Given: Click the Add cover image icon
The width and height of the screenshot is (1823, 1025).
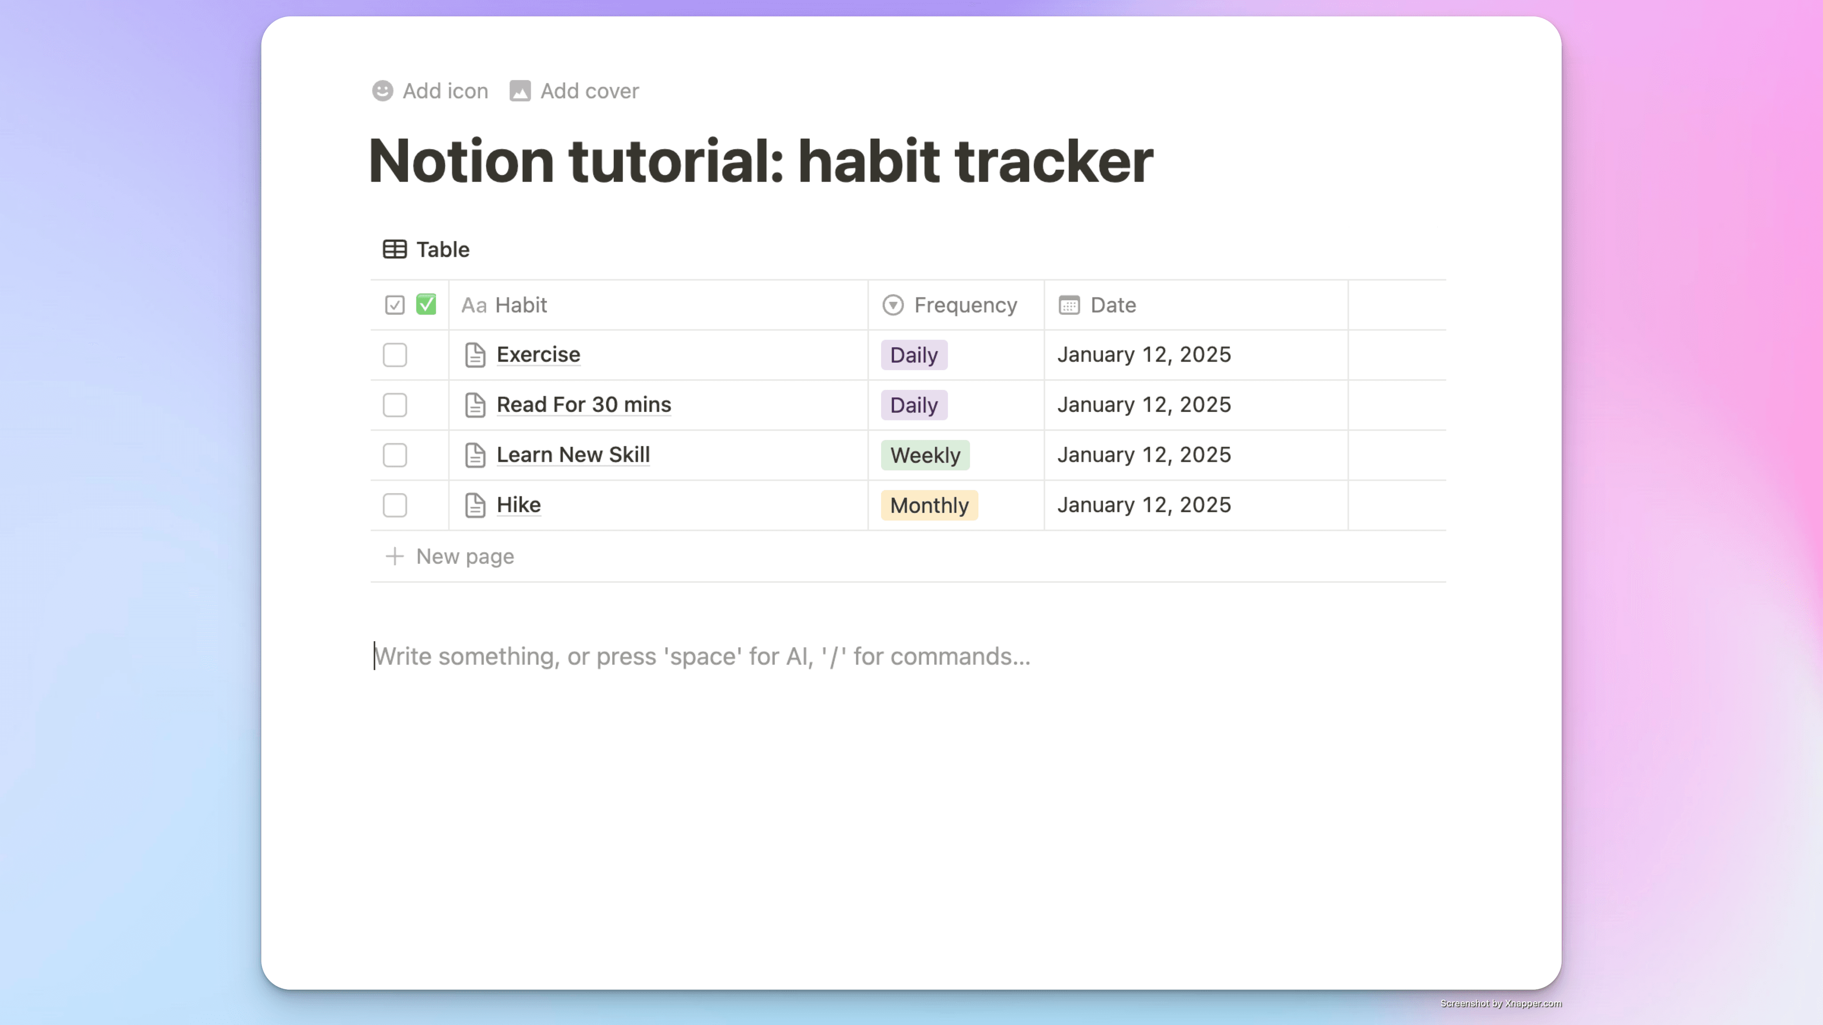Looking at the screenshot, I should click(520, 91).
